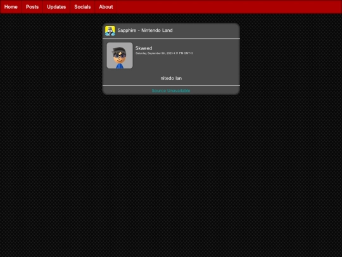Go to the Posts page

click(32, 7)
